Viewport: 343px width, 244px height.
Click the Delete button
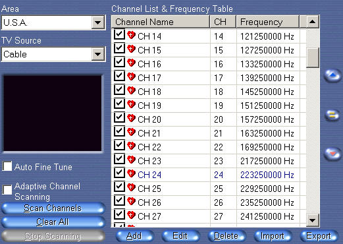pos(226,236)
